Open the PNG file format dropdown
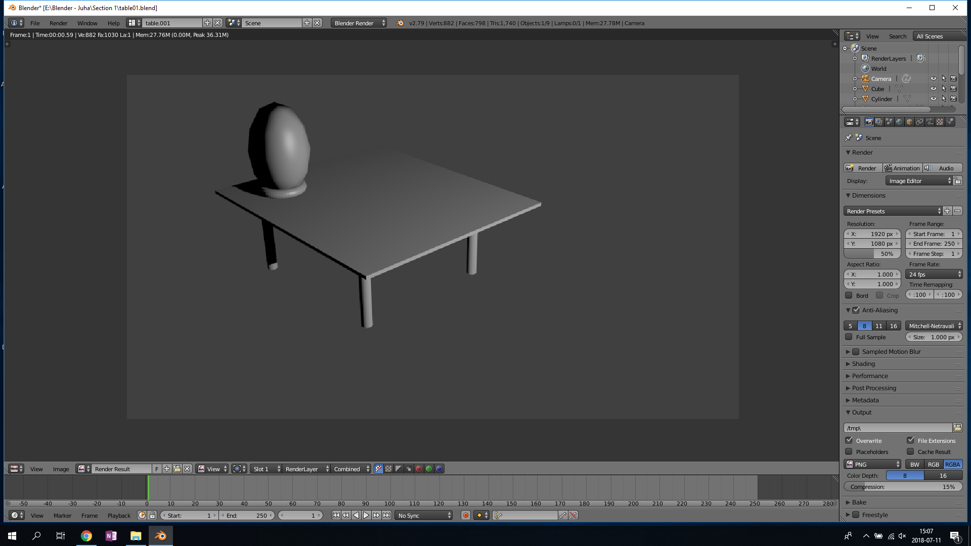Image resolution: width=971 pixels, height=546 pixels. (872, 464)
